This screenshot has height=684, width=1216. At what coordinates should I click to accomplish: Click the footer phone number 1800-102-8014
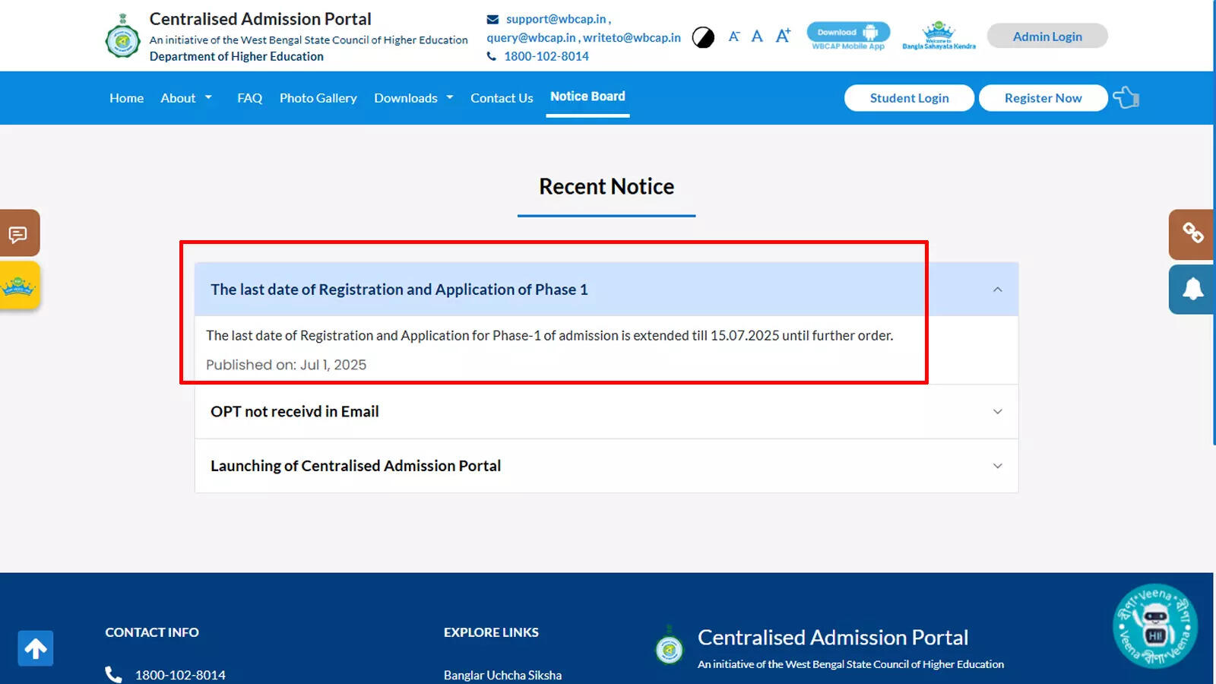(x=180, y=675)
